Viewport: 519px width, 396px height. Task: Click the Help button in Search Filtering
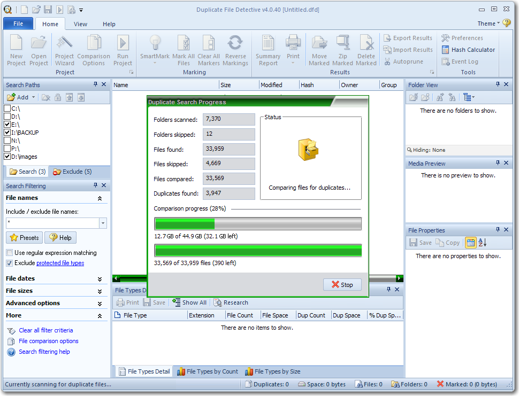click(x=60, y=238)
